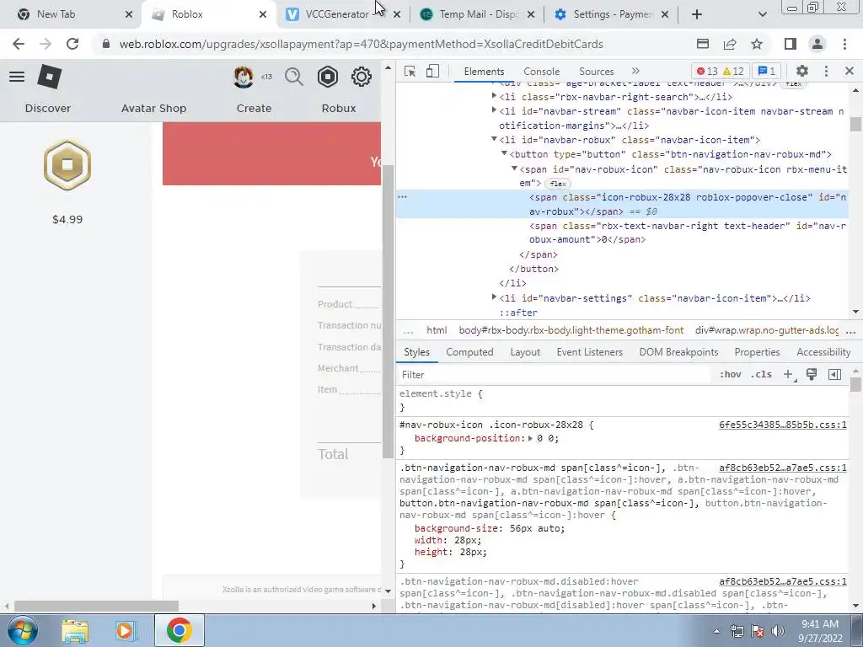
Task: Reload the current page
Action: 72,44
